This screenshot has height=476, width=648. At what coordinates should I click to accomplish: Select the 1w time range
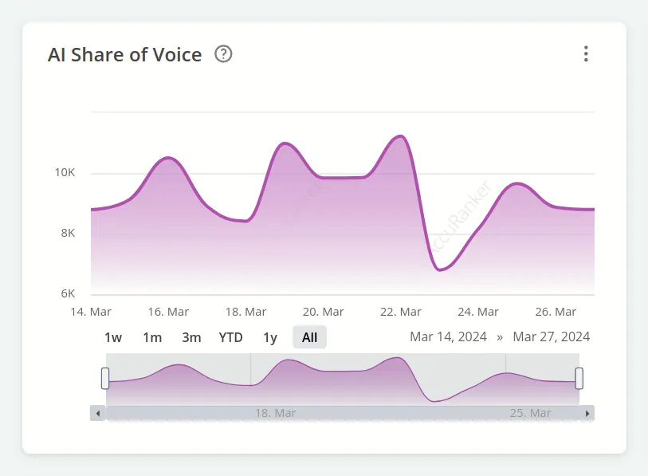point(113,337)
